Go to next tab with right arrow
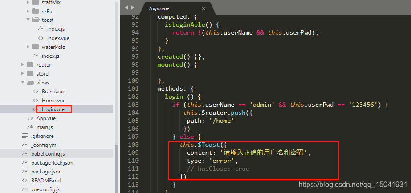This screenshot has height=193, width=411. [133, 8]
